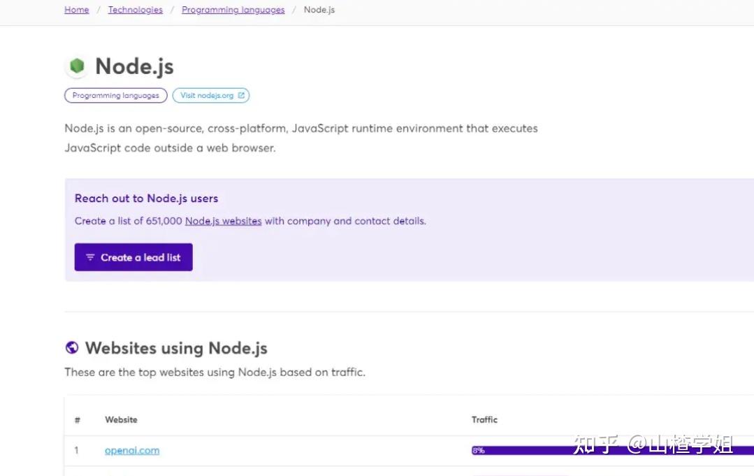The width and height of the screenshot is (754, 476).
Task: Follow the Node.js websites link in the banner
Action: click(223, 221)
